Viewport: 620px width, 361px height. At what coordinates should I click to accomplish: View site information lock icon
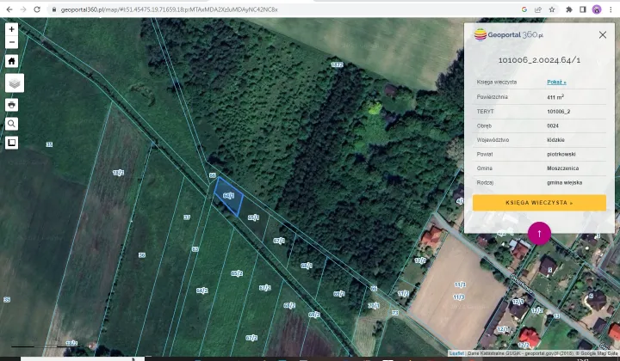(54, 9)
